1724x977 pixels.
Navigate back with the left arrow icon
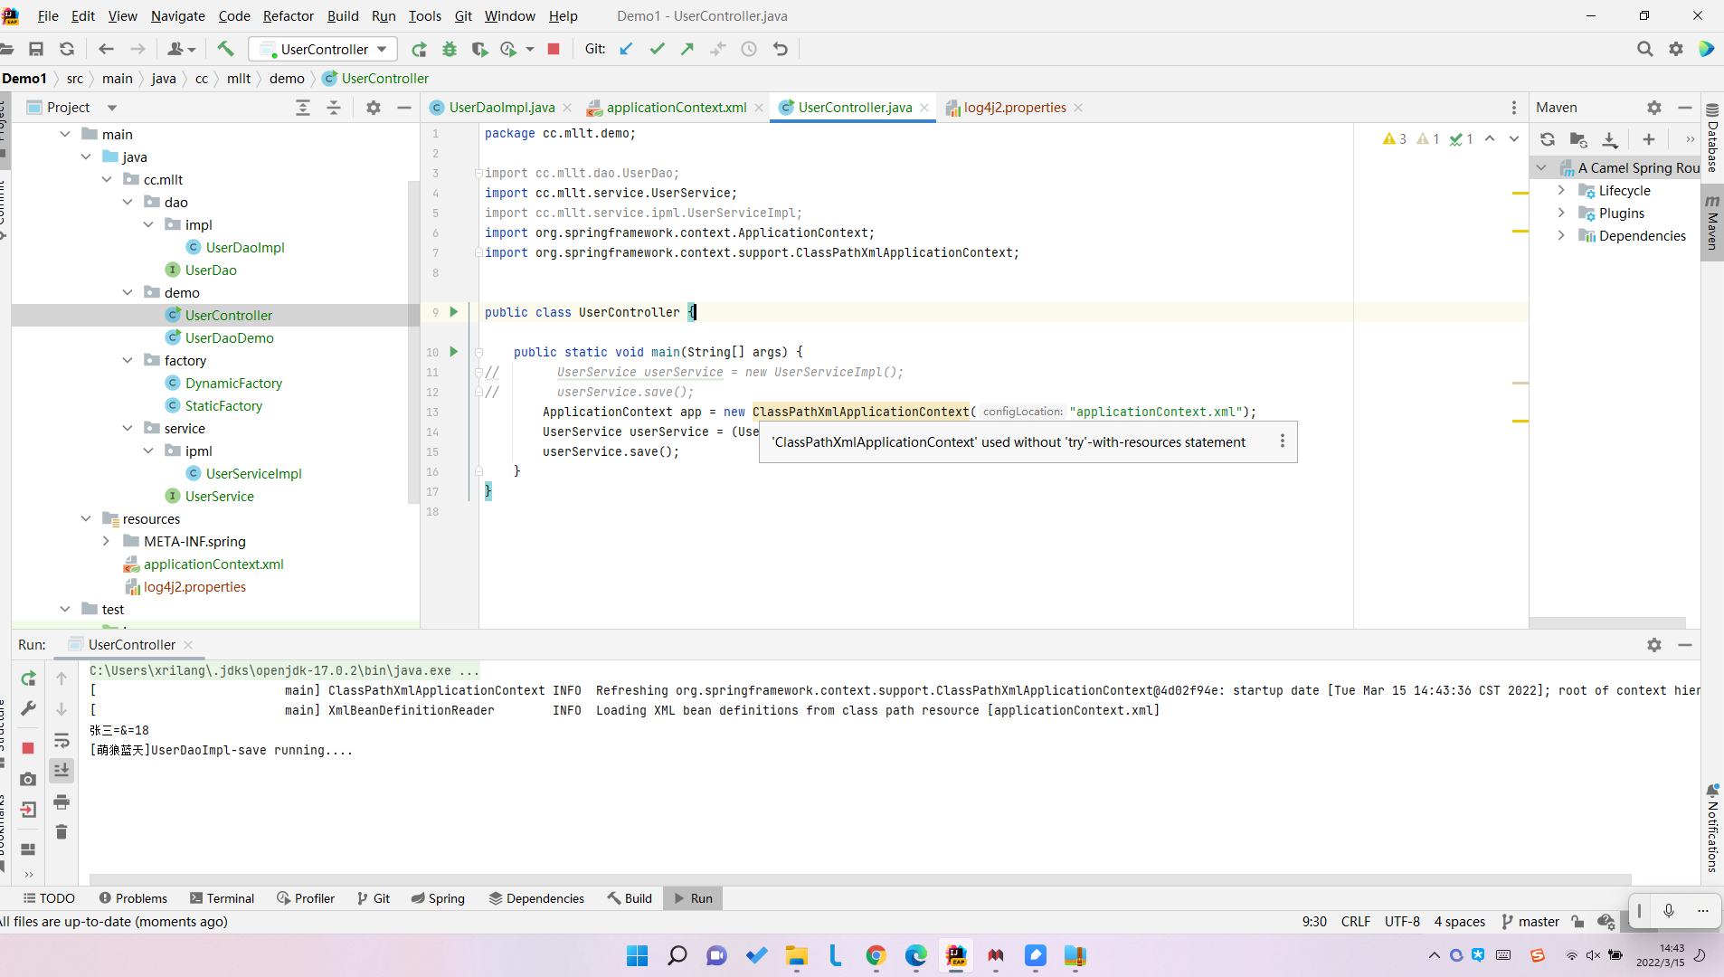click(x=106, y=49)
